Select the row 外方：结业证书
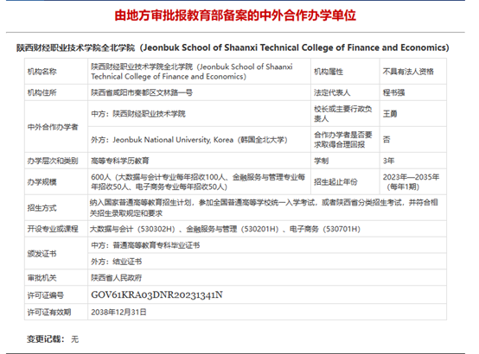 tap(117, 262)
